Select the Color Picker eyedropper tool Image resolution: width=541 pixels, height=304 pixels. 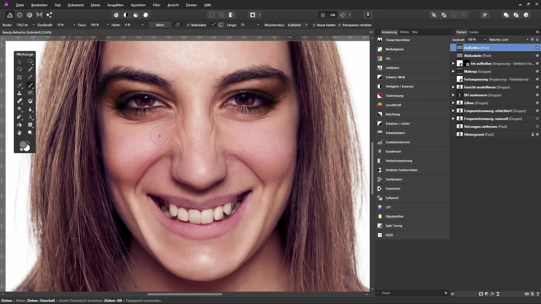[30, 77]
